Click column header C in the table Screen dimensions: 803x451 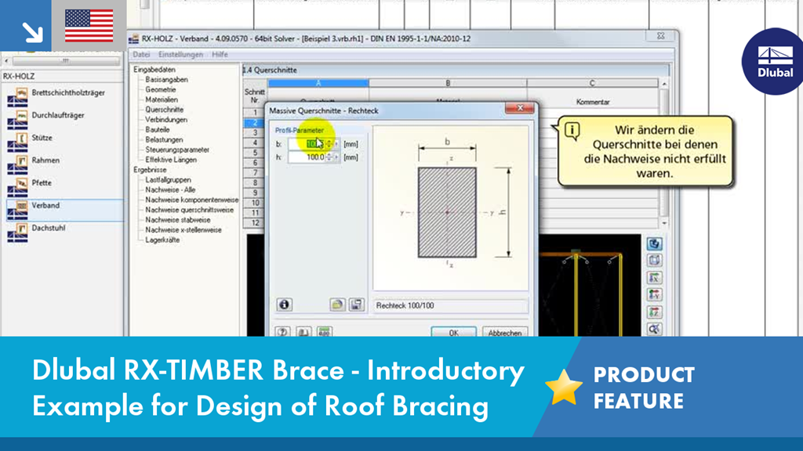(x=592, y=83)
